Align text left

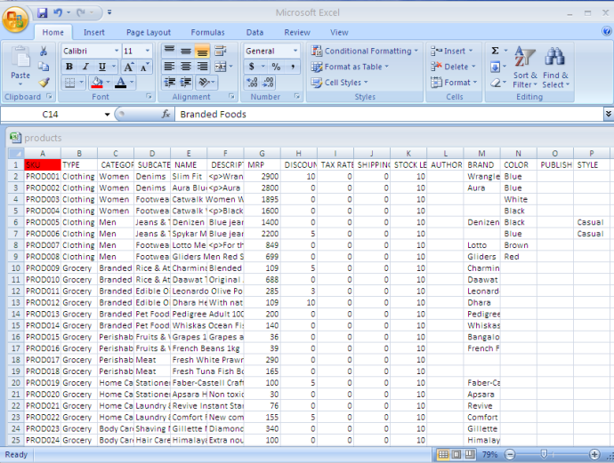[x=169, y=67]
